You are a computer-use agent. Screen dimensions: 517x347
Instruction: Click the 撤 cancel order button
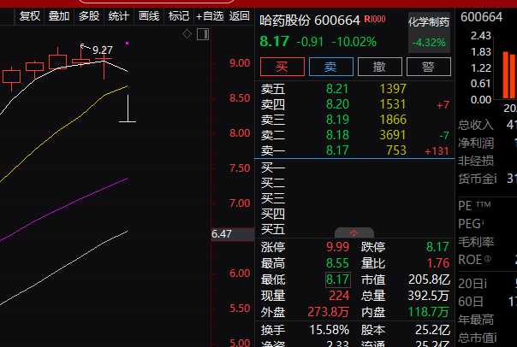pos(380,67)
